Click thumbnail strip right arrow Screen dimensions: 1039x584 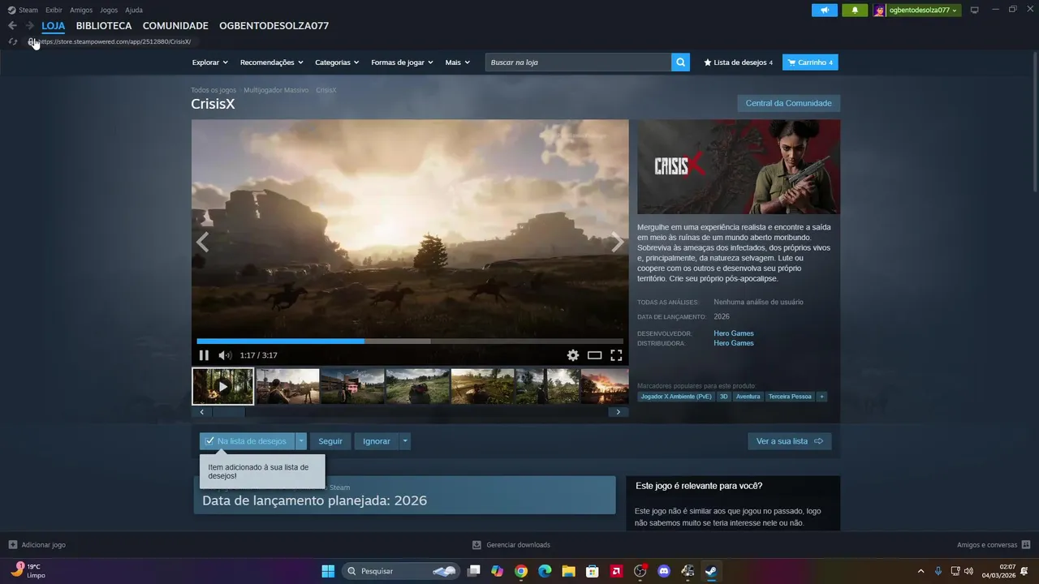[618, 412]
